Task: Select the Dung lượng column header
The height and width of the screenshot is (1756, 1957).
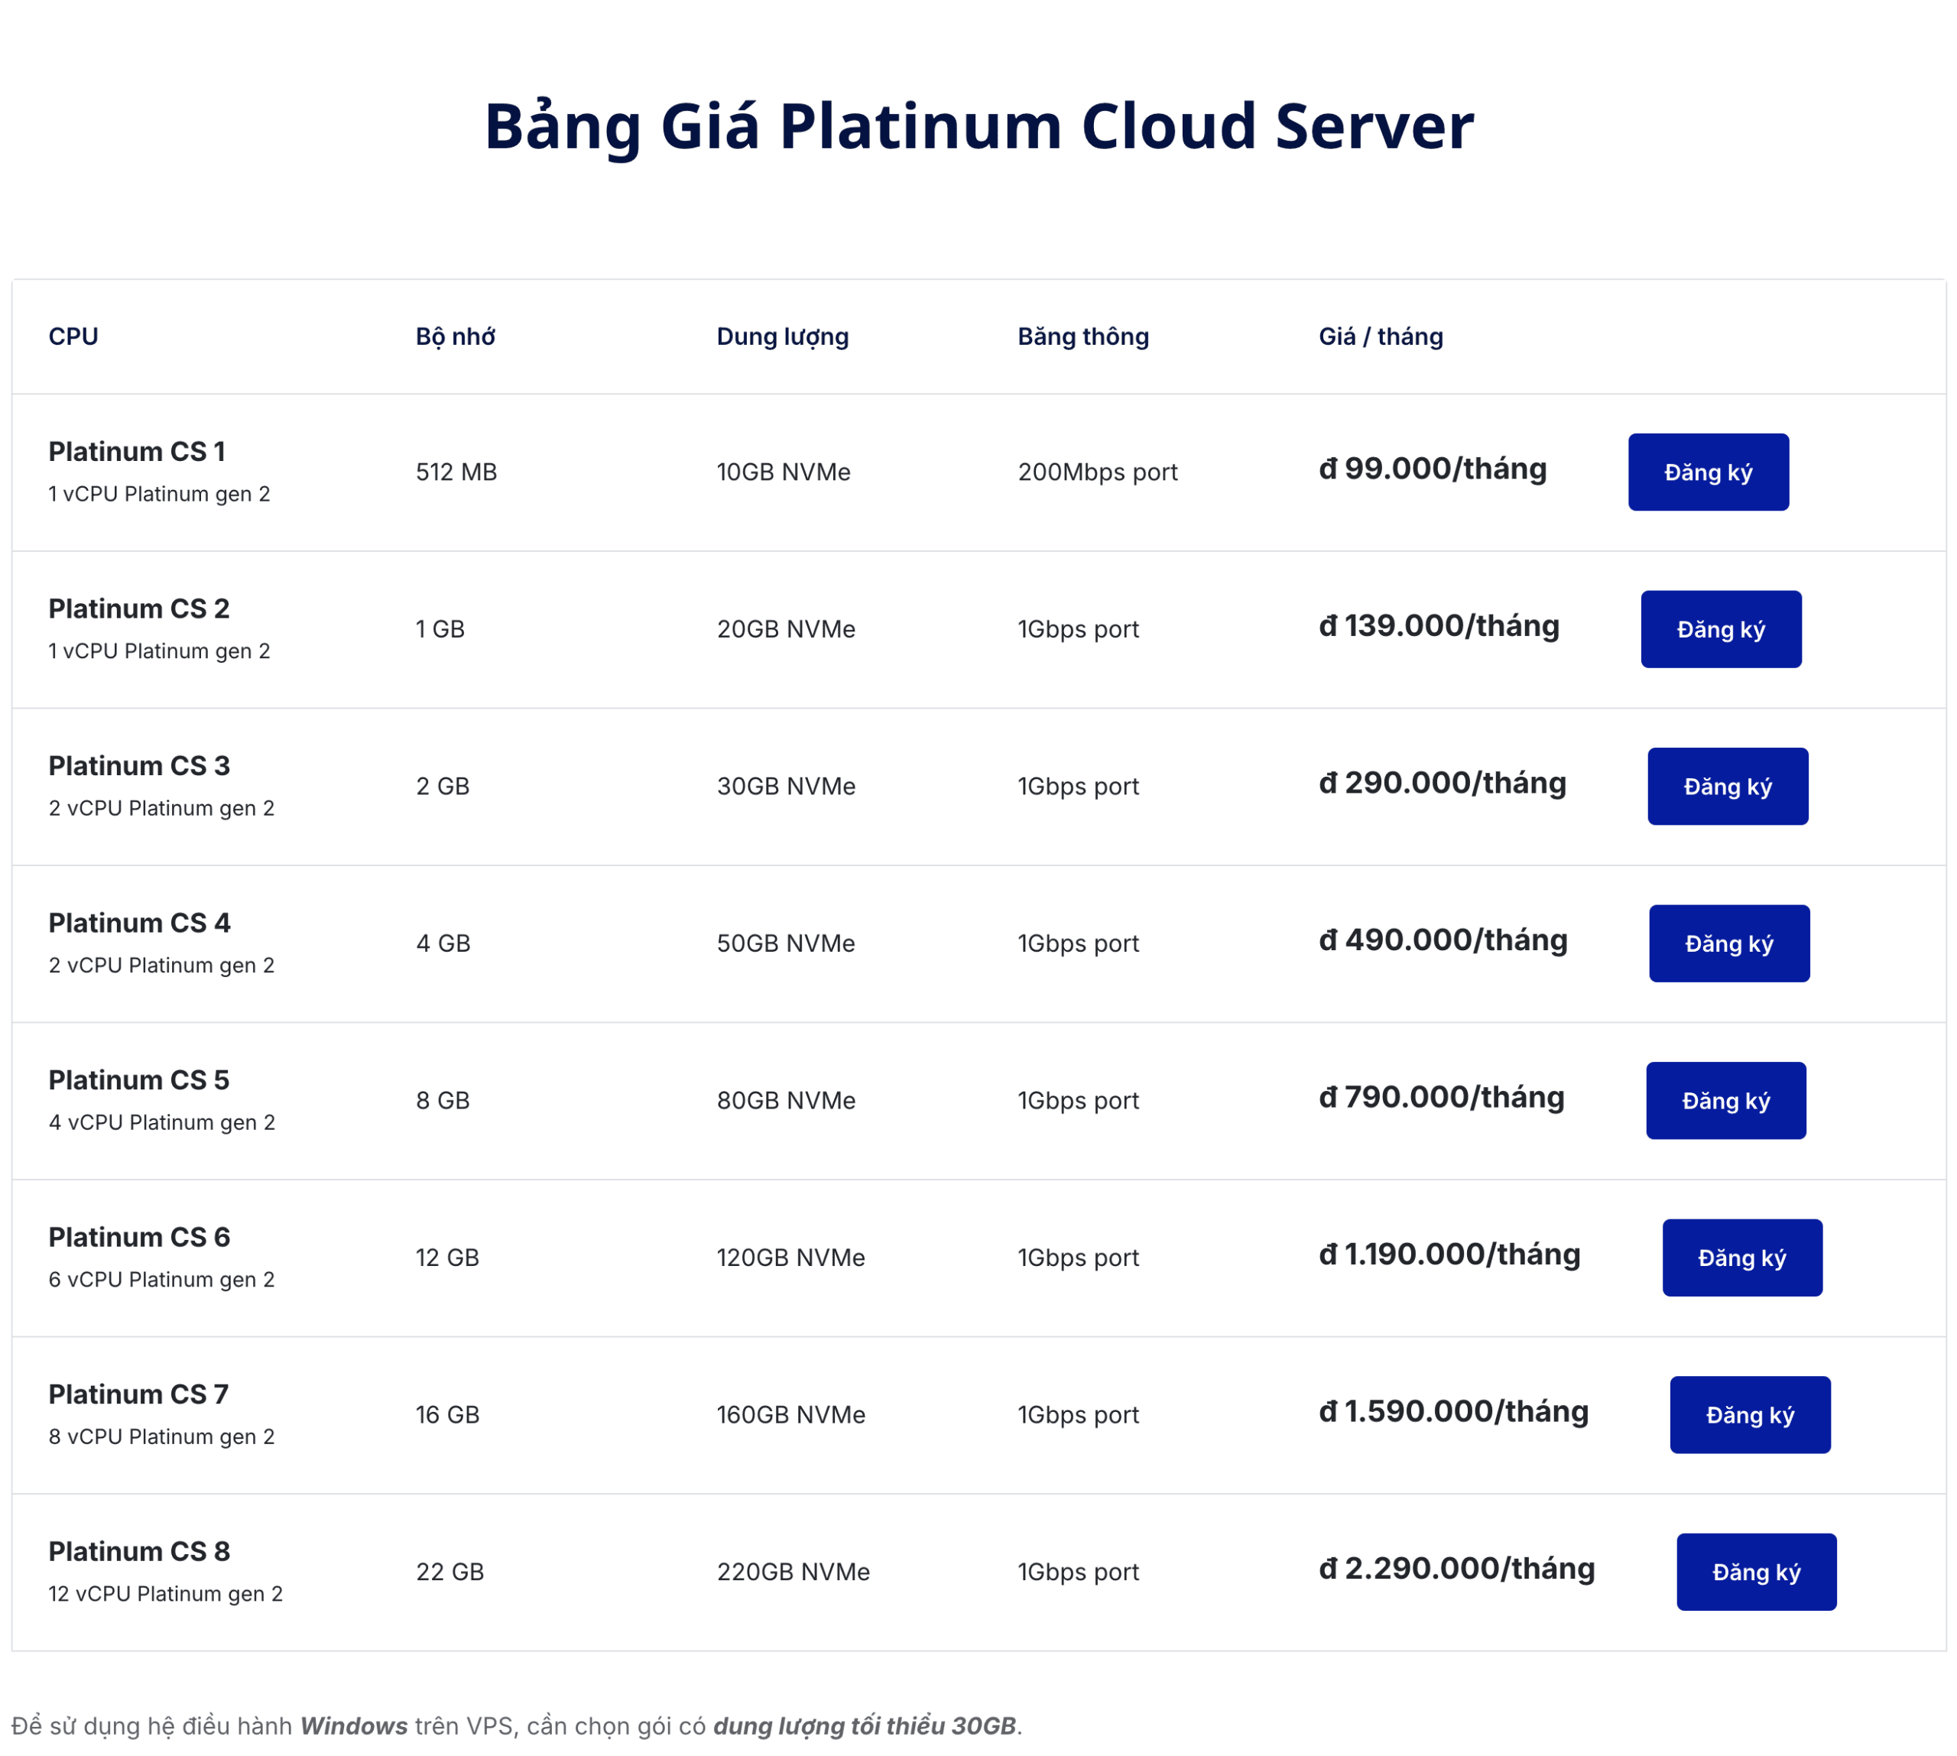Action: tap(781, 336)
